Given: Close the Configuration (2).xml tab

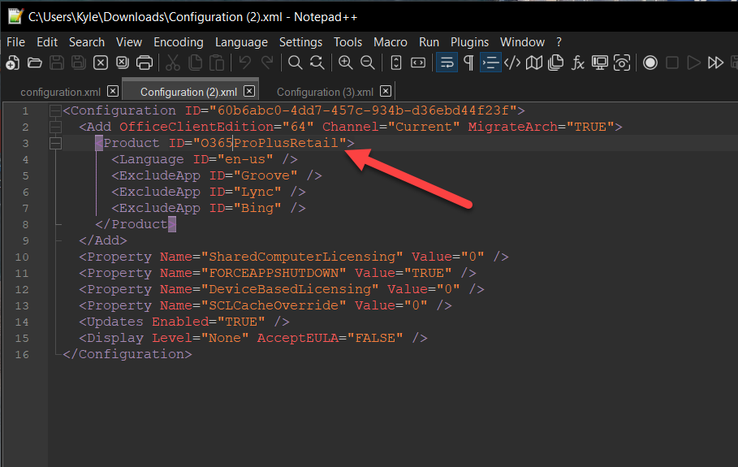Looking at the screenshot, I should [x=249, y=91].
